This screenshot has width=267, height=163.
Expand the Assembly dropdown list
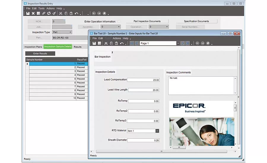coord(119,27)
